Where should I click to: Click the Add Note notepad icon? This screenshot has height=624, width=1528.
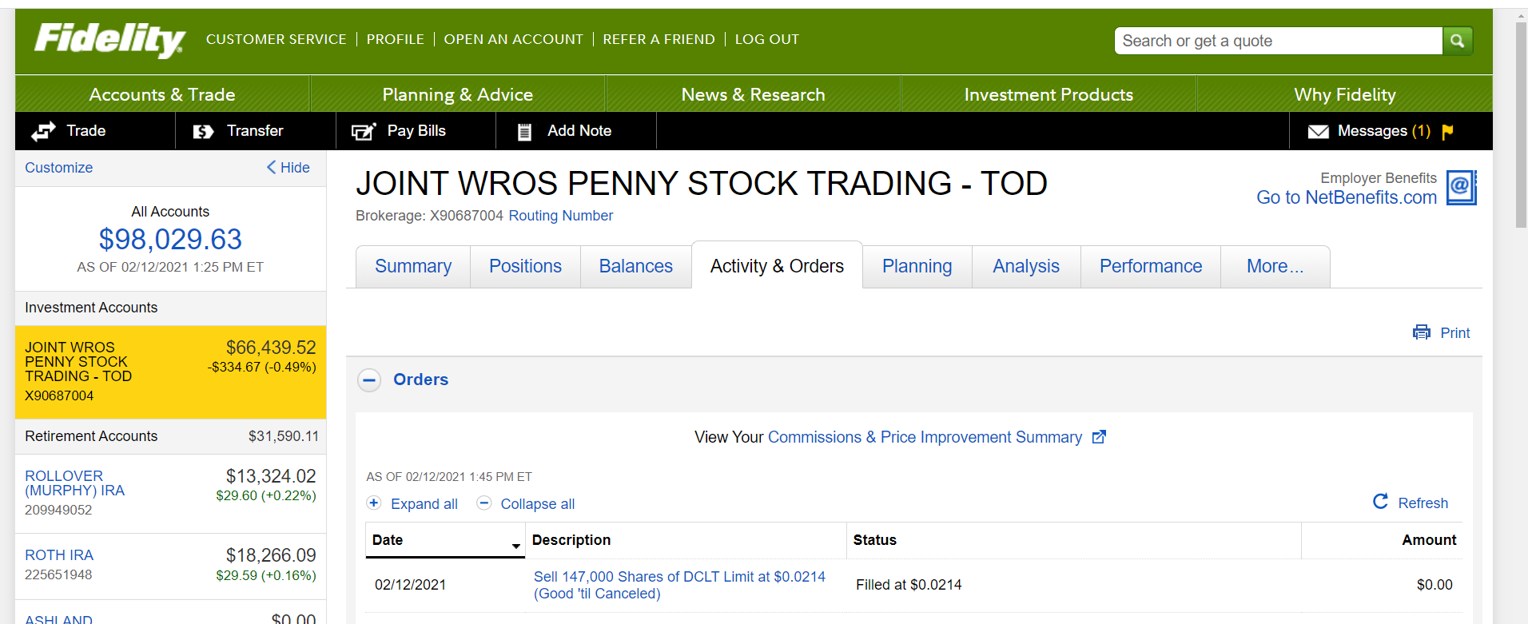[524, 132]
